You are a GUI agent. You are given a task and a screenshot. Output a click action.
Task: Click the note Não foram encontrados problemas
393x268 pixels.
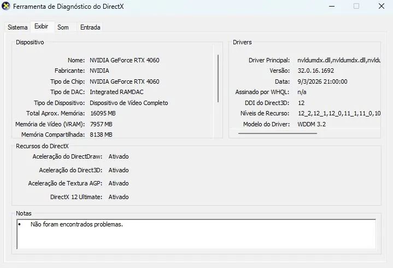pos(77,224)
